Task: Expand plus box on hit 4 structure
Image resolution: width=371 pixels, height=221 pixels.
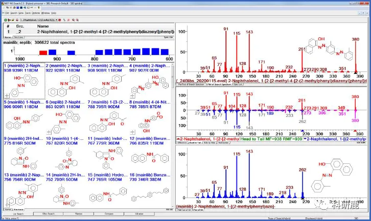Action: point(132,96)
